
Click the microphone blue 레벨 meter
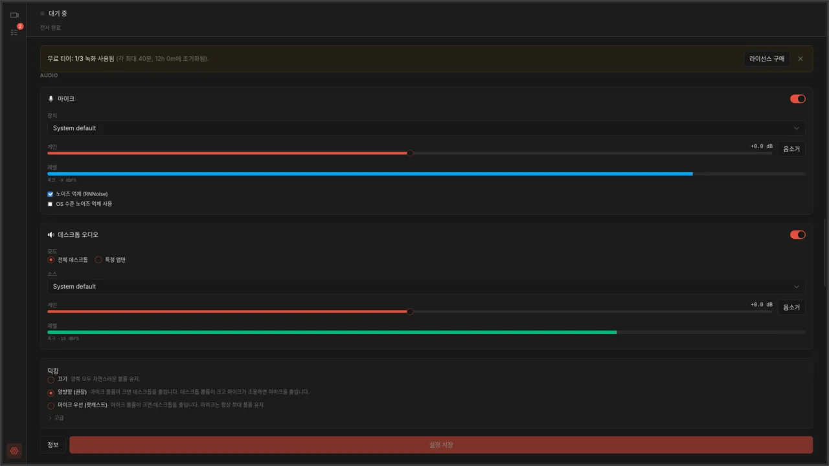coord(426,174)
